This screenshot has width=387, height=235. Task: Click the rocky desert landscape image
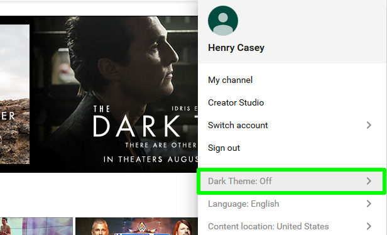point(14,94)
